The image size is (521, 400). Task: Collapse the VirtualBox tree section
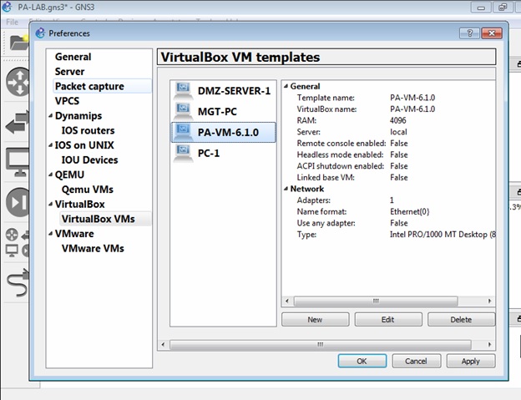[50, 204]
